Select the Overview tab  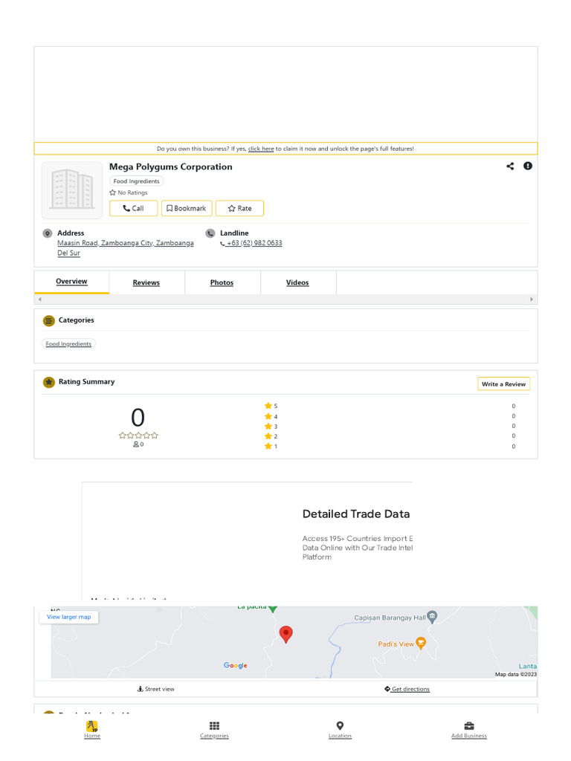72,282
